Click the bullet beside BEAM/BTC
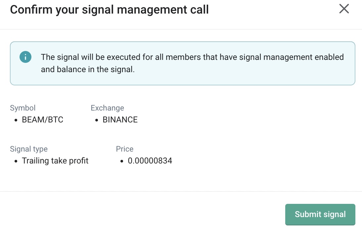Image resolution: width=362 pixels, height=229 pixels. 16,120
